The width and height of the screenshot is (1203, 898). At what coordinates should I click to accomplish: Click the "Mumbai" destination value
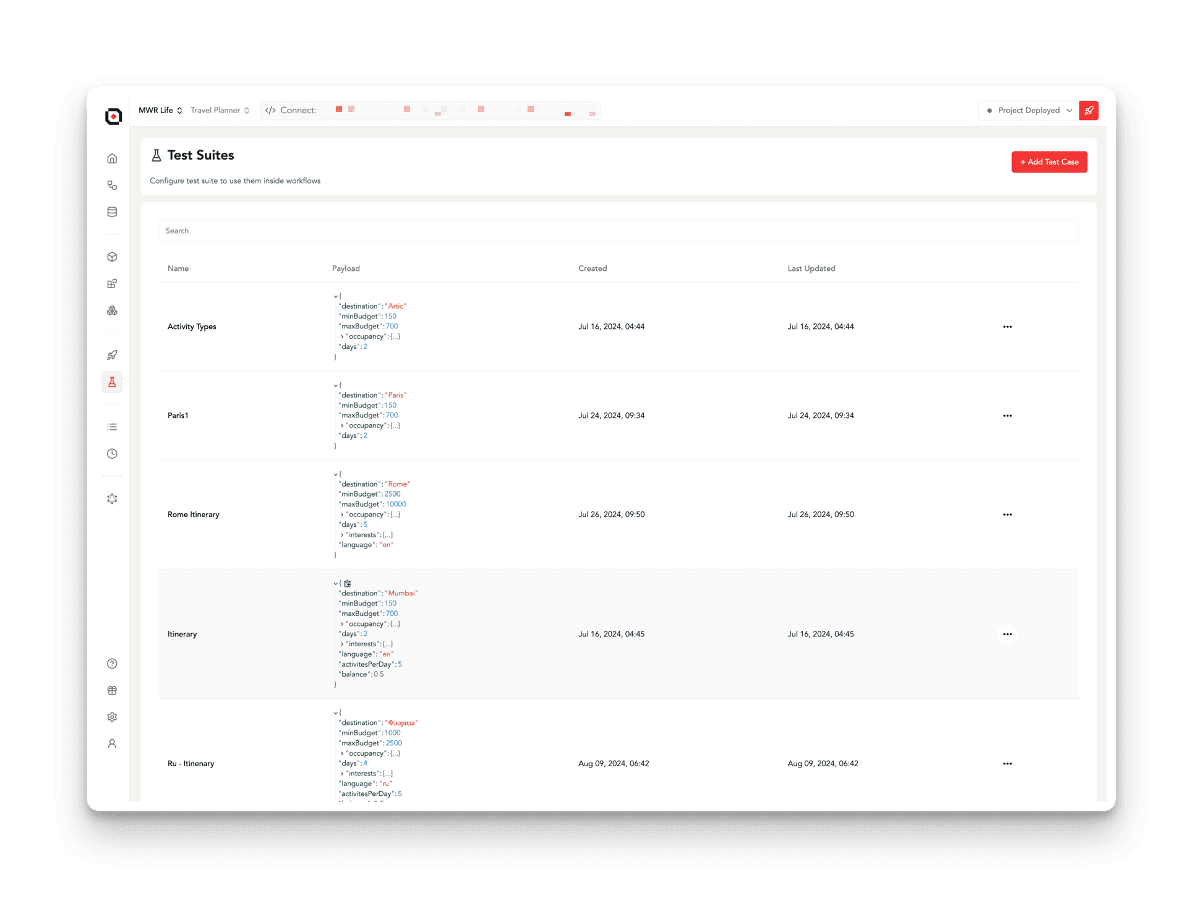coord(401,593)
